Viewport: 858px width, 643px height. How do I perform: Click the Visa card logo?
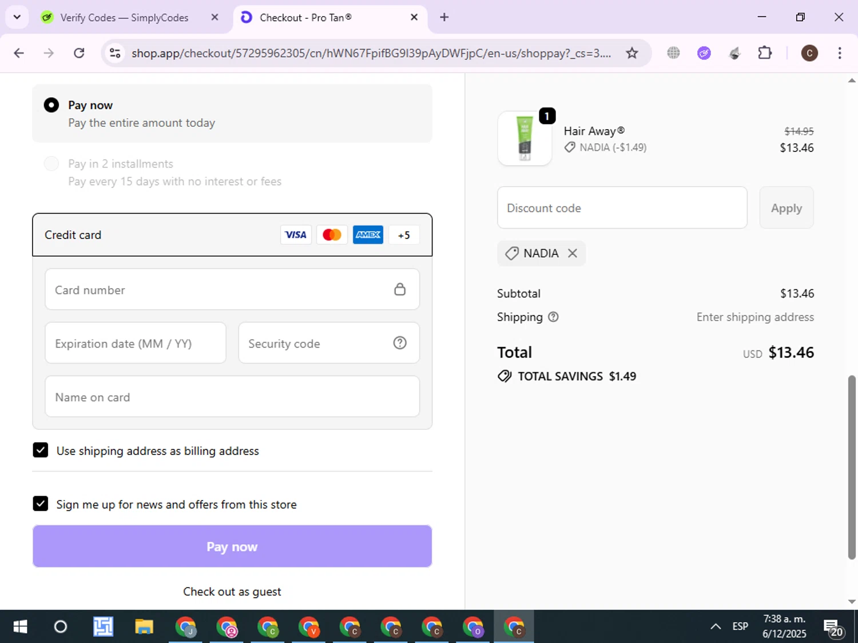pyautogui.click(x=296, y=235)
